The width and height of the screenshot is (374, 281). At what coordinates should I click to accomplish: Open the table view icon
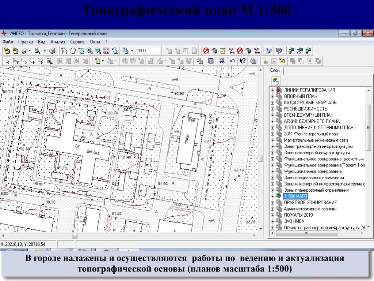pos(211,61)
